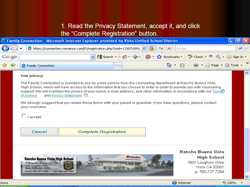Open the recent pages dropdown beside Forward
250x187 pixels.
click(21, 49)
